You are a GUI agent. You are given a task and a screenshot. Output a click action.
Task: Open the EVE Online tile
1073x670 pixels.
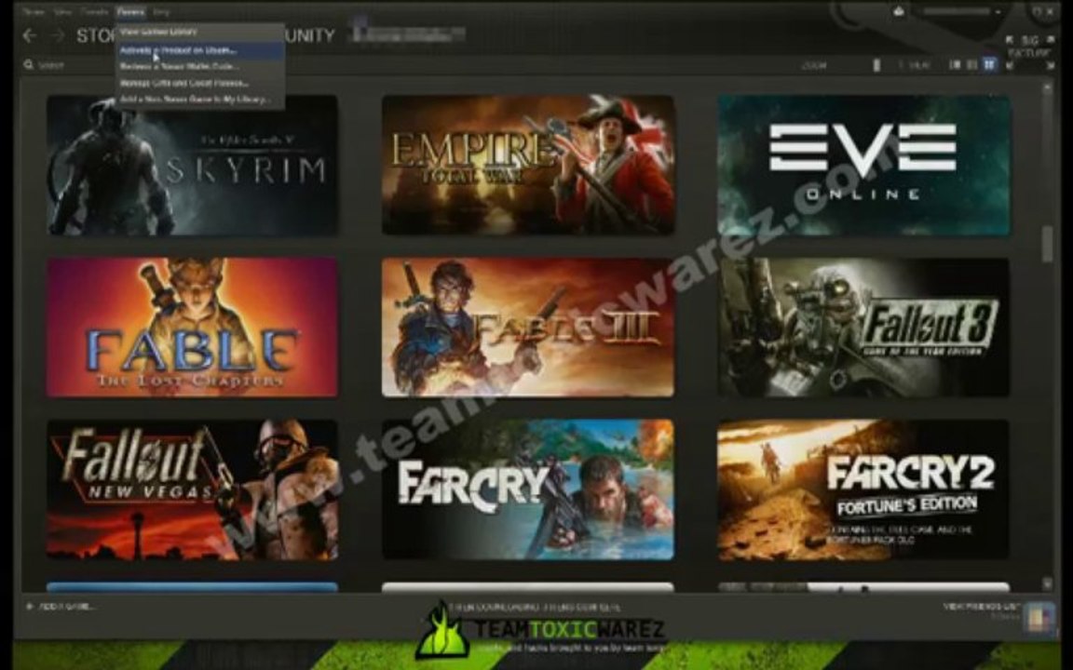click(863, 166)
